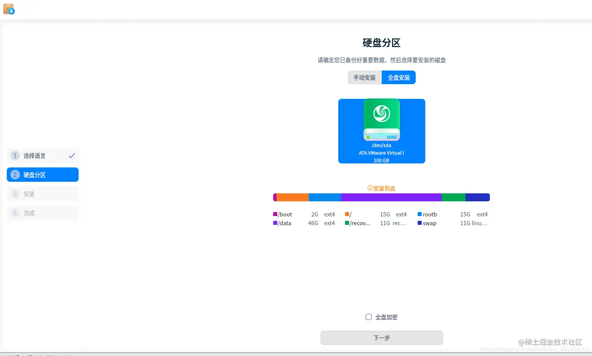Click the numbered circle of step 3 安装

[15, 194]
